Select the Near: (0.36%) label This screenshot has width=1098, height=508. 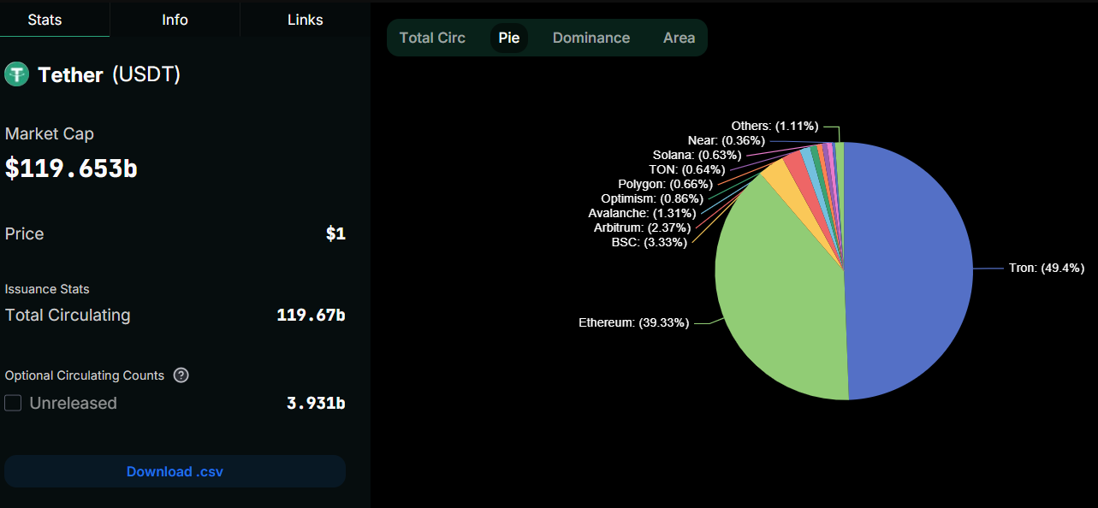[726, 140]
